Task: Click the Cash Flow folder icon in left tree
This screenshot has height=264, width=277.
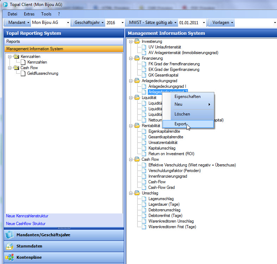Action: coord(16,68)
